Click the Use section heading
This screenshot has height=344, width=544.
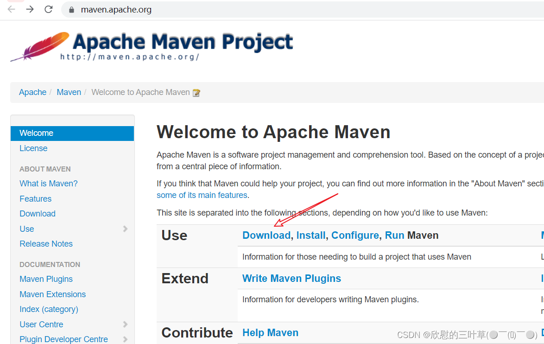(174, 236)
